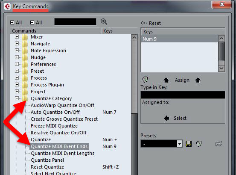The image size is (236, 175).
Task: Click the Num 7 key cell
Action: coord(109,112)
